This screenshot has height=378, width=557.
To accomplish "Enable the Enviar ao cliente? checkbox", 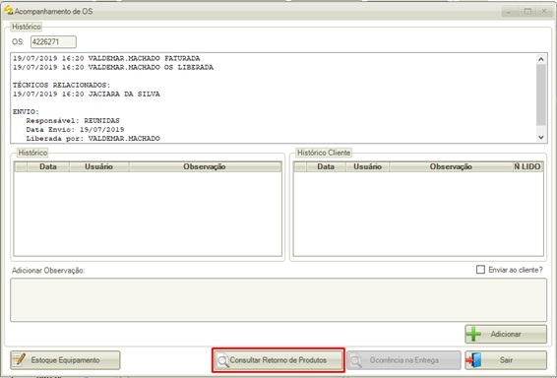I will pos(480,270).
